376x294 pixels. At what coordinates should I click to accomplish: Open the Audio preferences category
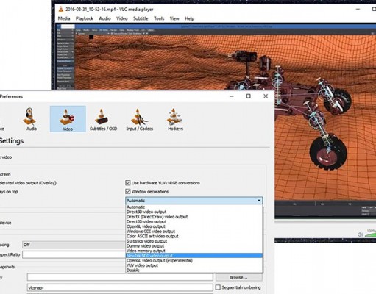point(32,119)
